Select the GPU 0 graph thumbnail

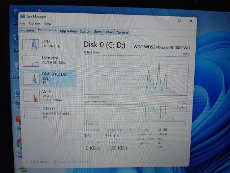32,113
